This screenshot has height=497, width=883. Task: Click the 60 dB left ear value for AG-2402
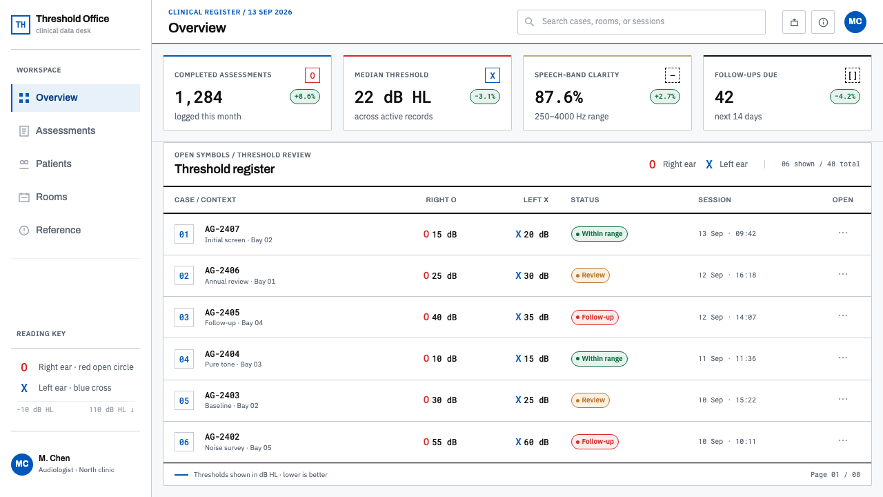click(x=533, y=442)
